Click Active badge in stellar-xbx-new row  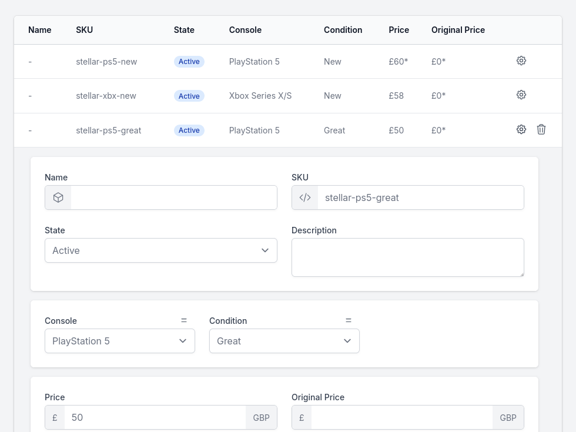[189, 96]
